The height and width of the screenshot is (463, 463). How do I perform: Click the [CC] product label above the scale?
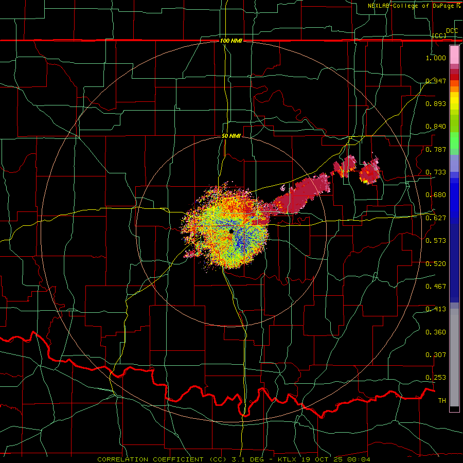(439, 35)
